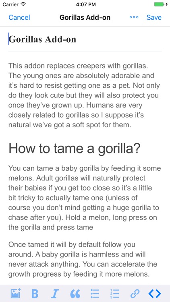Toggle bold formatting with B icon

point(35,294)
